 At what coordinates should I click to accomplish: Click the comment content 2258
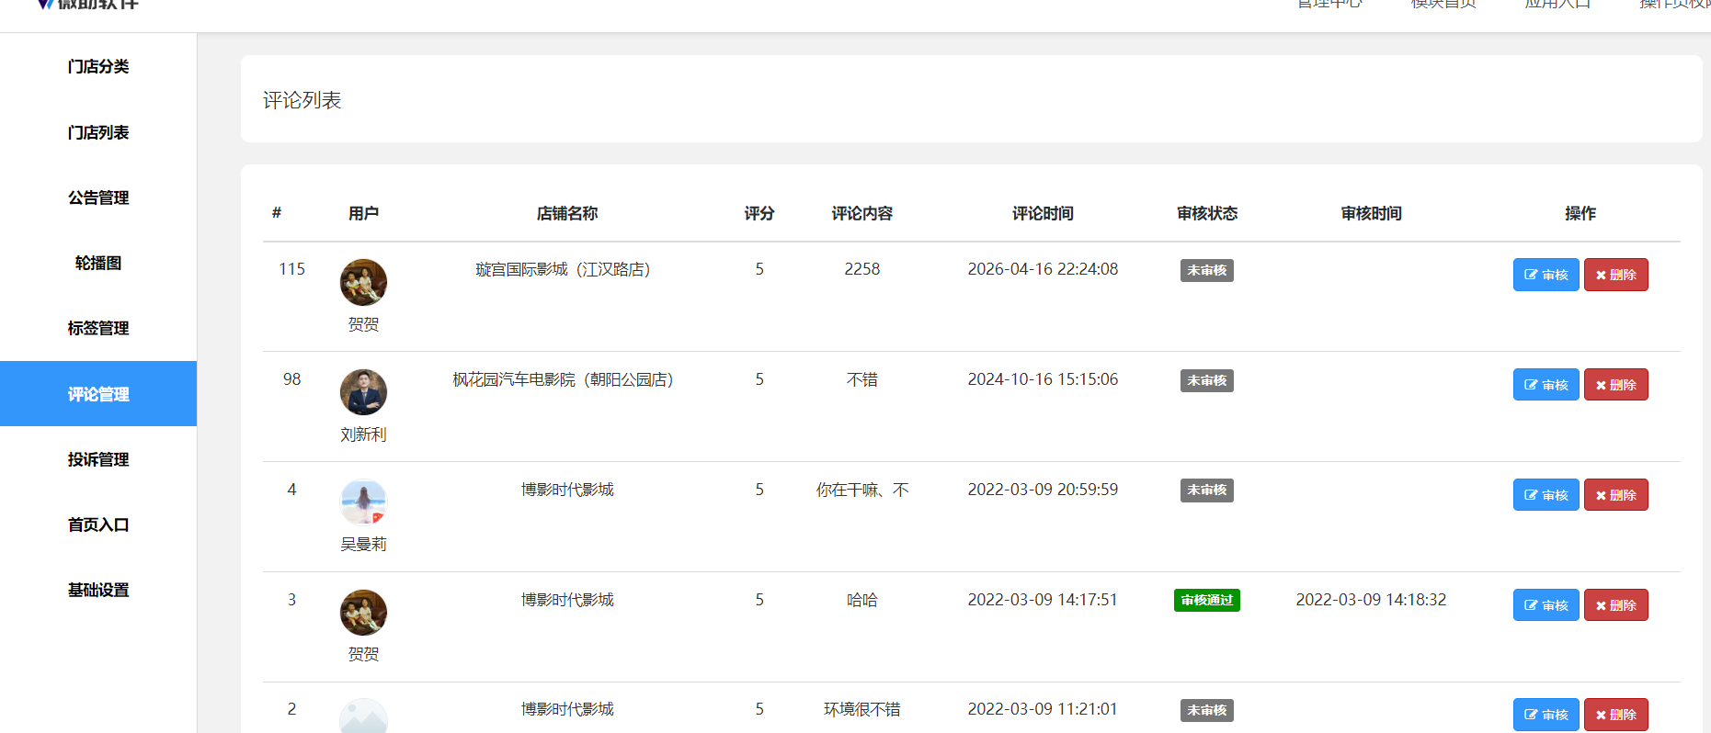(x=862, y=269)
